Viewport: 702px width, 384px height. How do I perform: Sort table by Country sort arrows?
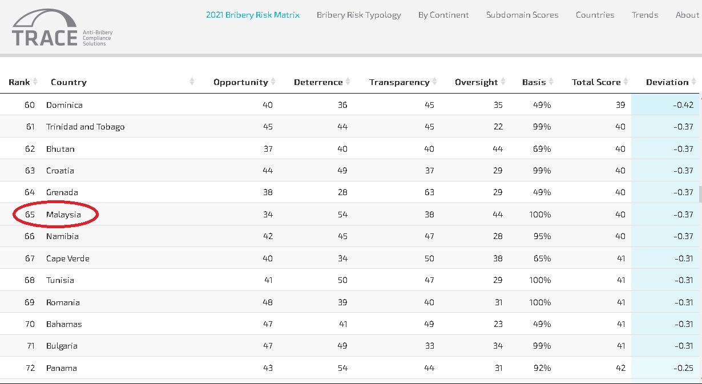coord(192,82)
